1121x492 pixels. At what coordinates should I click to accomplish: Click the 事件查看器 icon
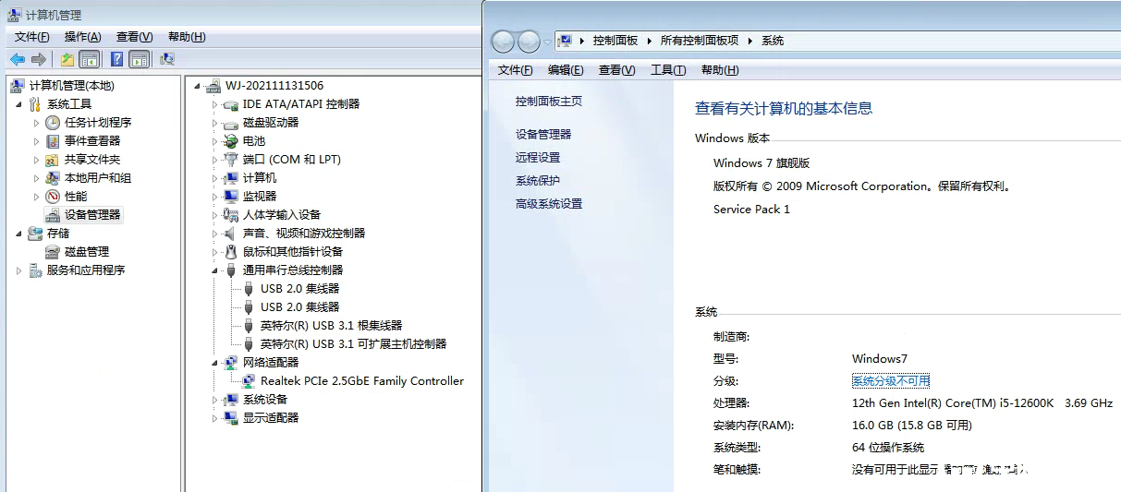pyautogui.click(x=54, y=141)
